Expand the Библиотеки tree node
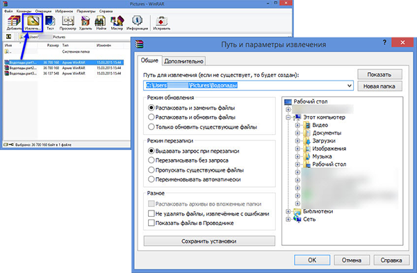417x273 pixels. click(288, 211)
